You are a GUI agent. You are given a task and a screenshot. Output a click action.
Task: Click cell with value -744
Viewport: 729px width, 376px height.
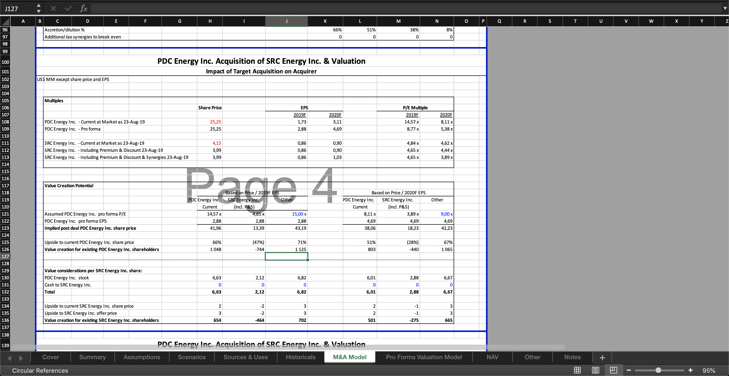(244, 249)
